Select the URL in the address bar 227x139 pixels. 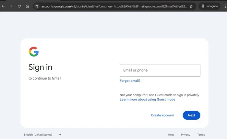(x=114, y=6)
